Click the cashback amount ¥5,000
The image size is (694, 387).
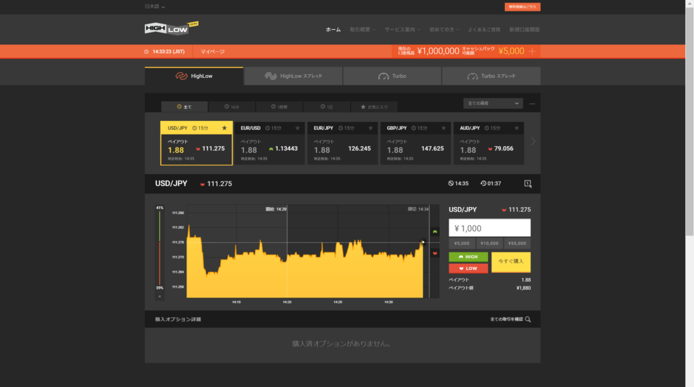point(511,51)
